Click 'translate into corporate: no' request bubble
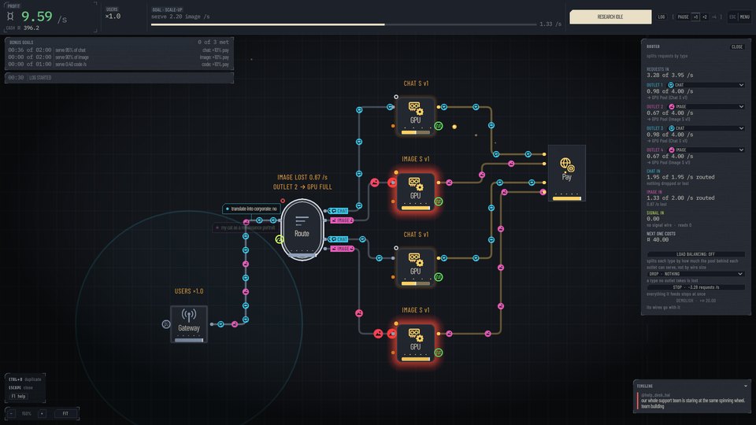Screen dimensions: 756x425 251,209
